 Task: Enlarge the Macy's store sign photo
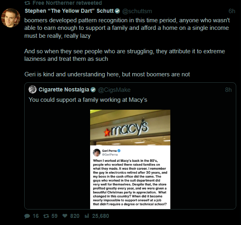coord(130,127)
